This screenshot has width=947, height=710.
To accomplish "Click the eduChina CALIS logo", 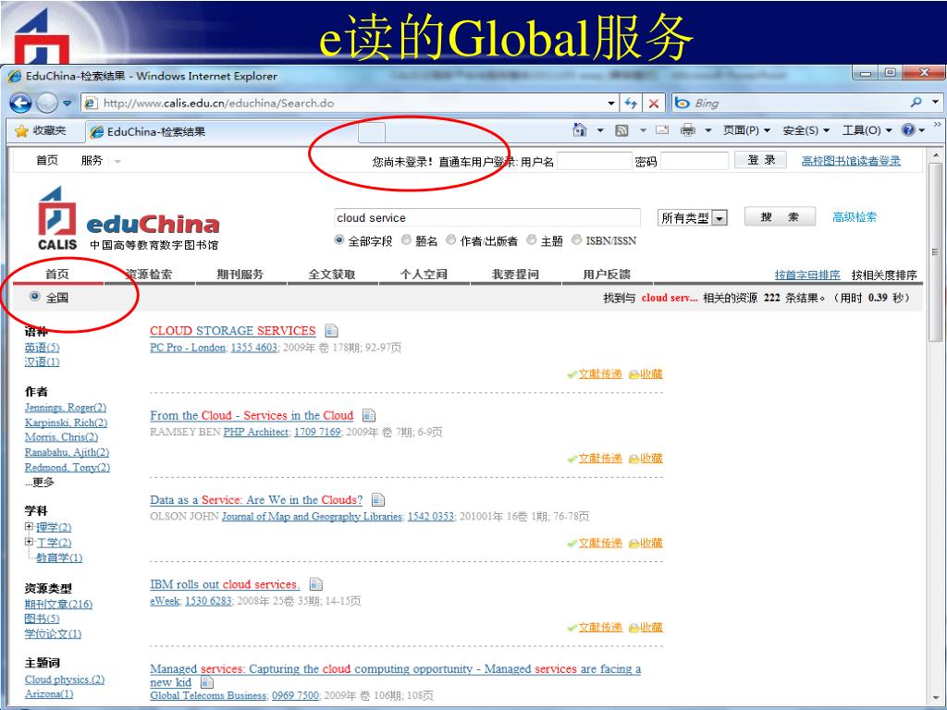I will click(x=128, y=218).
